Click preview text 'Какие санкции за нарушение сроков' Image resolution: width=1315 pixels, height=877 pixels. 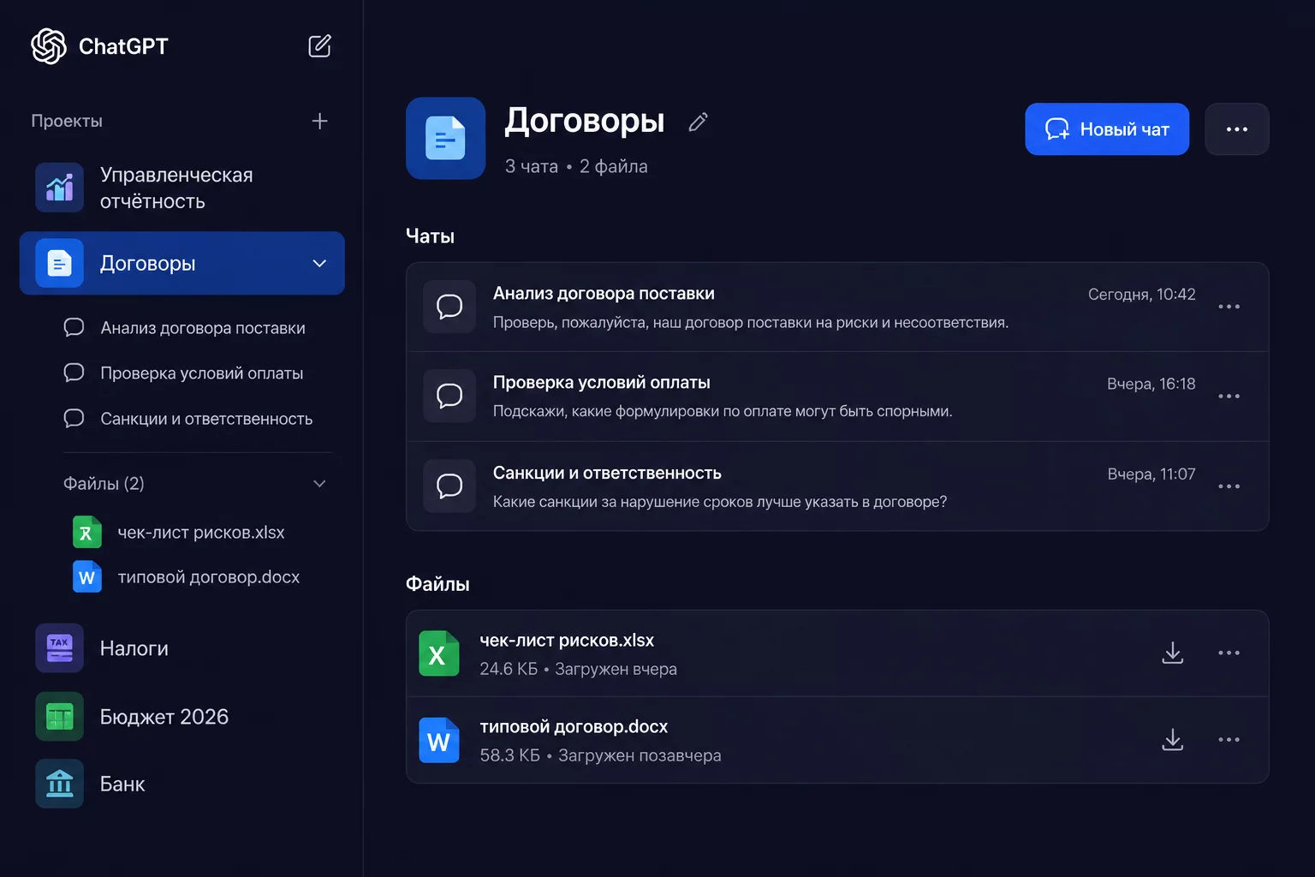(720, 502)
